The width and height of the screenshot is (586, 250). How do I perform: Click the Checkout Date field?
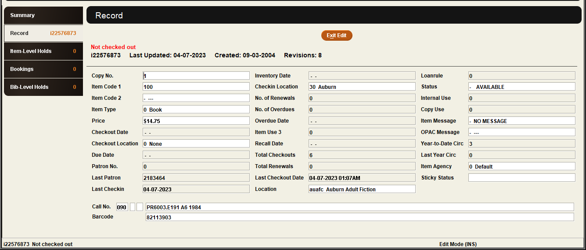pyautogui.click(x=196, y=132)
